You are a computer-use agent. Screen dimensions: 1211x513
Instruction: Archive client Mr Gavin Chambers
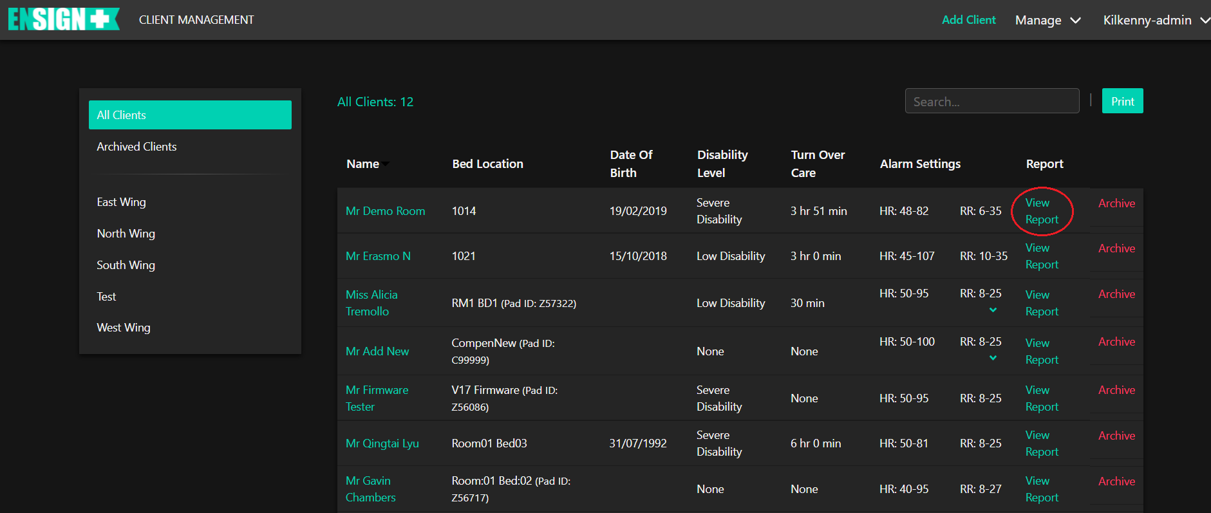tap(1116, 481)
